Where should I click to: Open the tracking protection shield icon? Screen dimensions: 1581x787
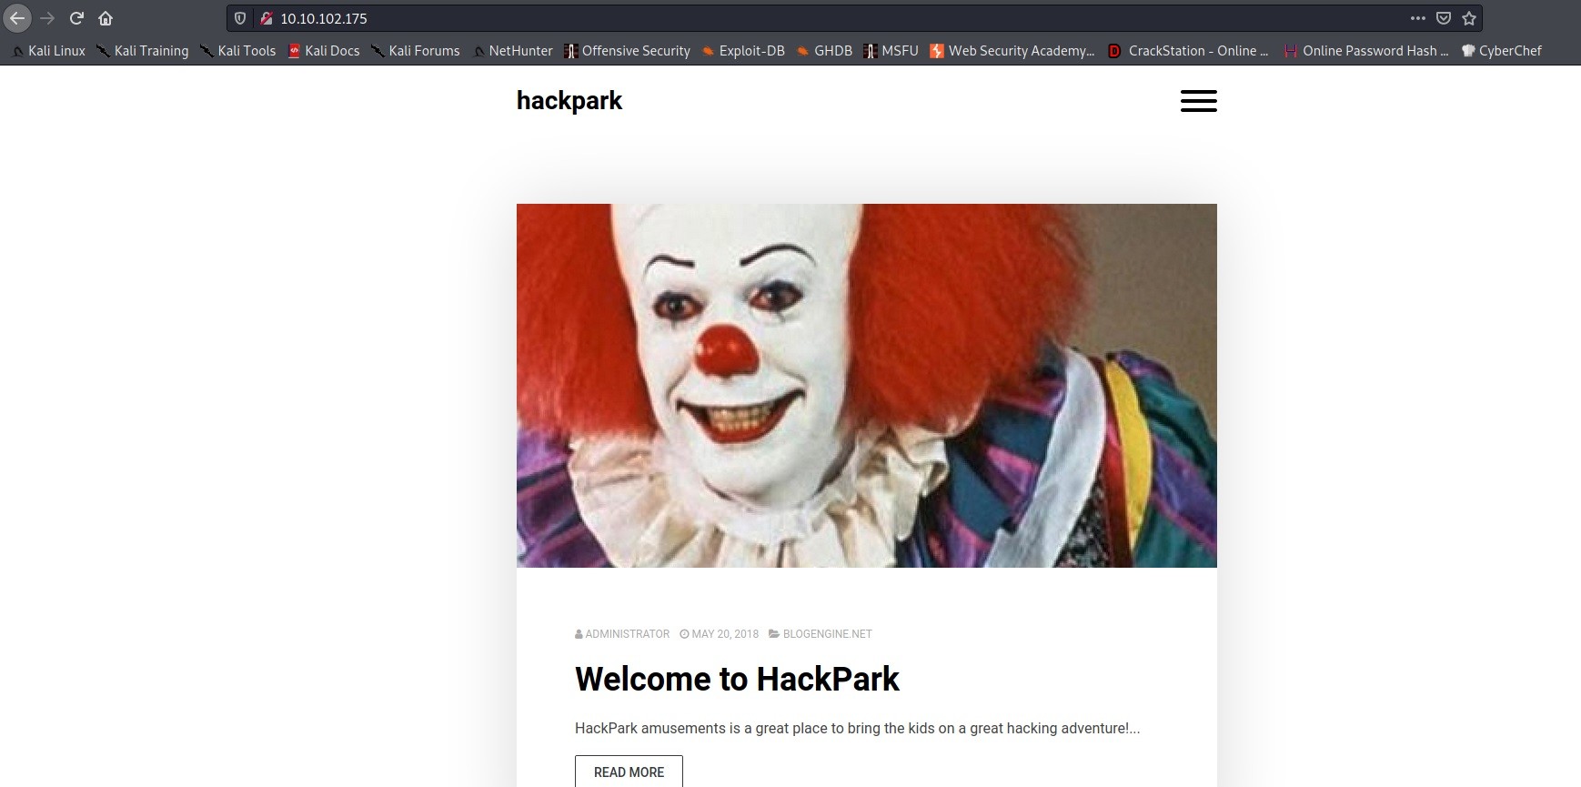click(240, 18)
